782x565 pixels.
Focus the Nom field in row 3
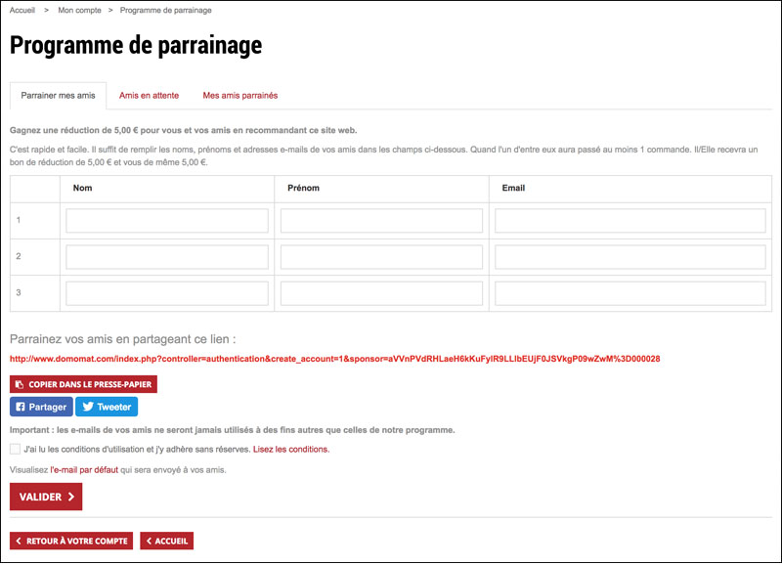[167, 293]
